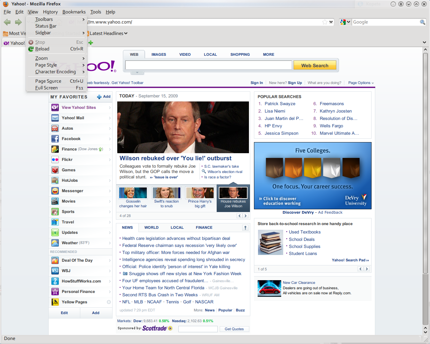430x344 pixels.
Task: Click the HowStuffWorks question mark icon
Action: coord(55,281)
